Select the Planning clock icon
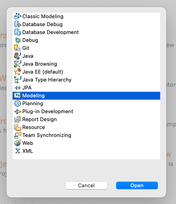The image size is (176, 204). point(18,103)
